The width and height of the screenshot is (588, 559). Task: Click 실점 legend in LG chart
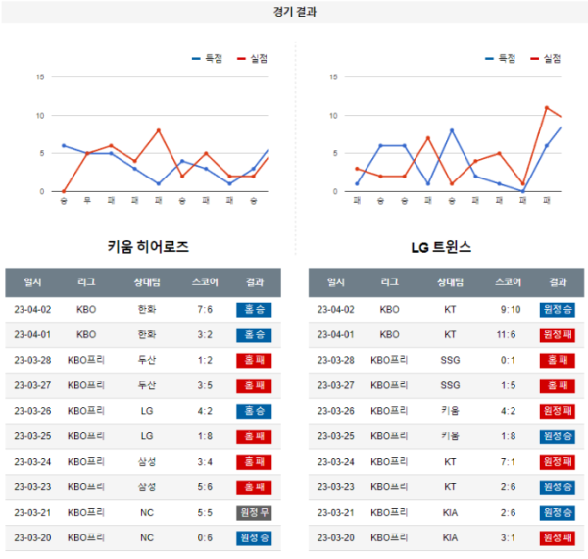pos(546,58)
